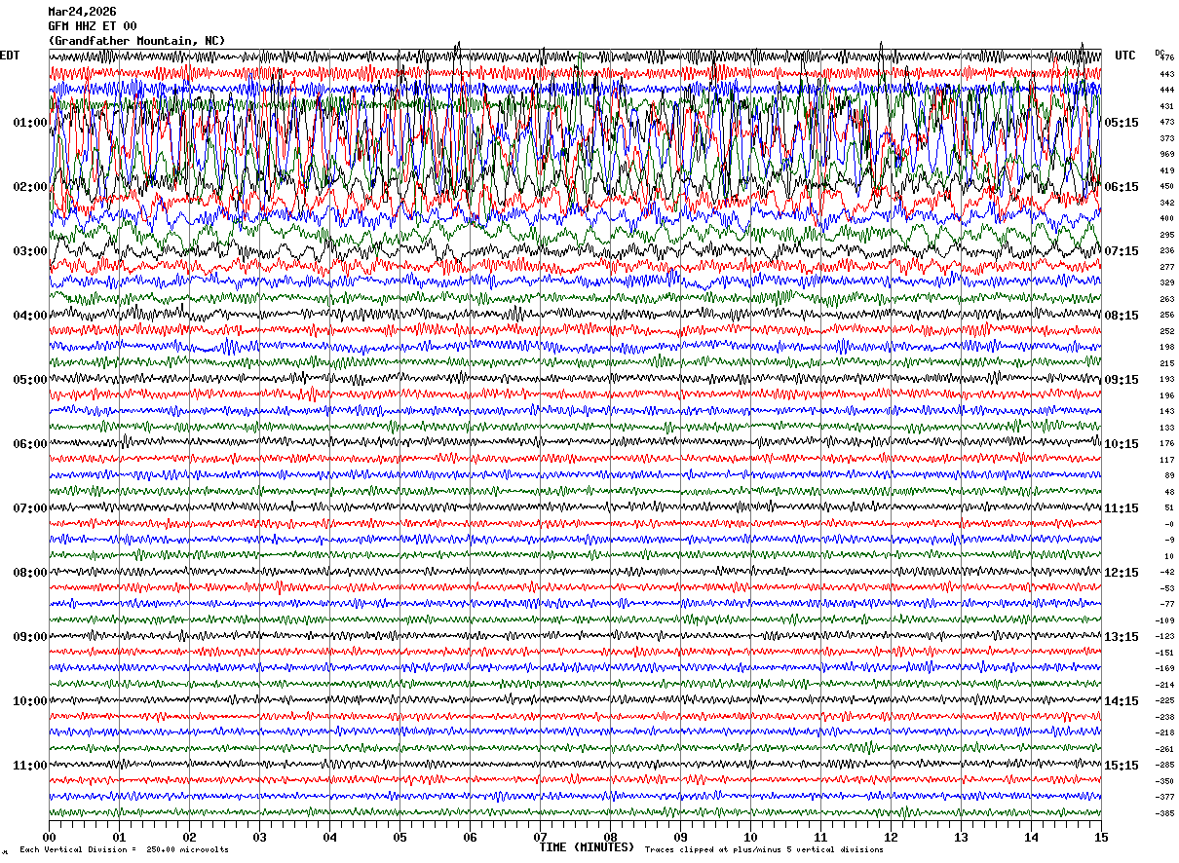Click the '12:15' UTC time label

pos(1122,573)
